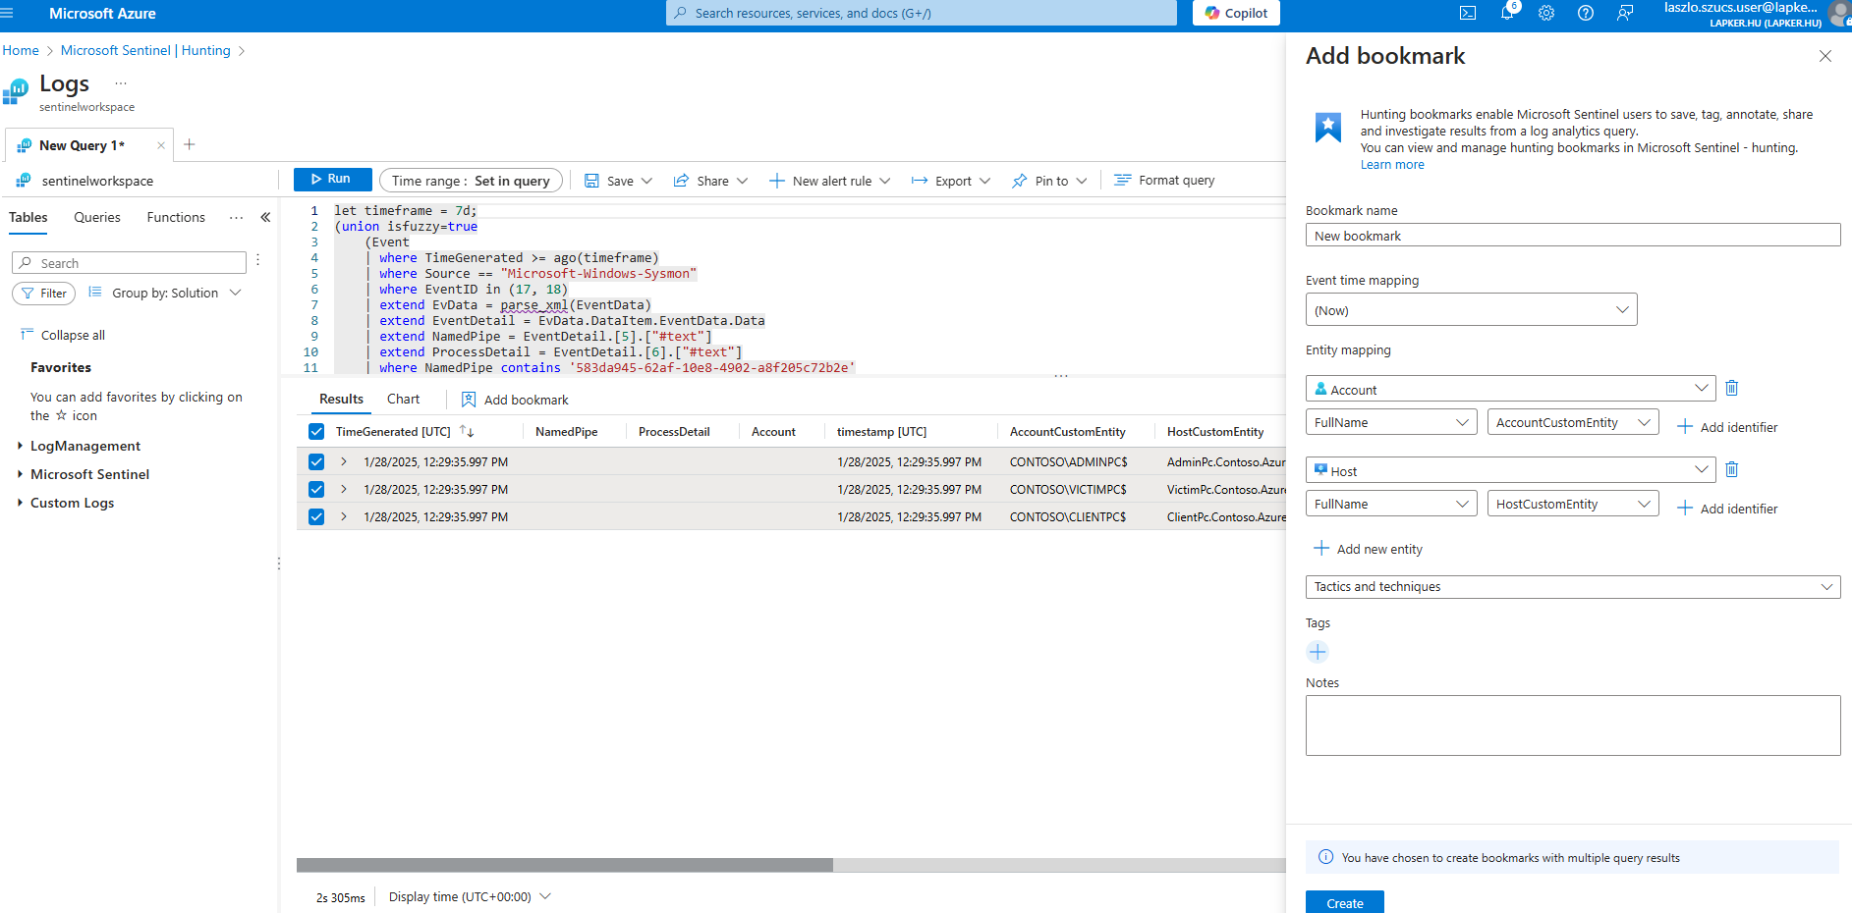Collapse the tables side pane
This screenshot has height=913, width=1852.
[265, 217]
